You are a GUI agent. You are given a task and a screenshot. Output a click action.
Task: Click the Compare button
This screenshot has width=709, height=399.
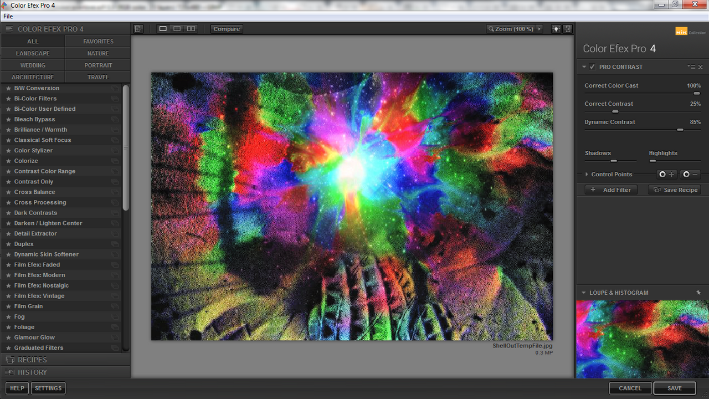227,29
